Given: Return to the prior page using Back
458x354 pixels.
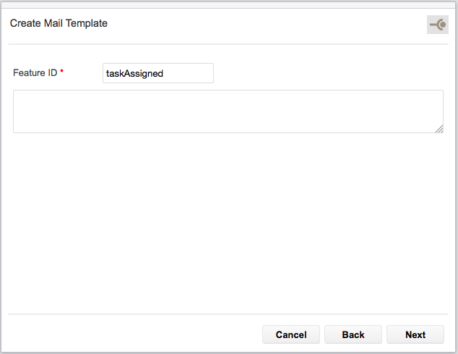Looking at the screenshot, I should tap(353, 334).
